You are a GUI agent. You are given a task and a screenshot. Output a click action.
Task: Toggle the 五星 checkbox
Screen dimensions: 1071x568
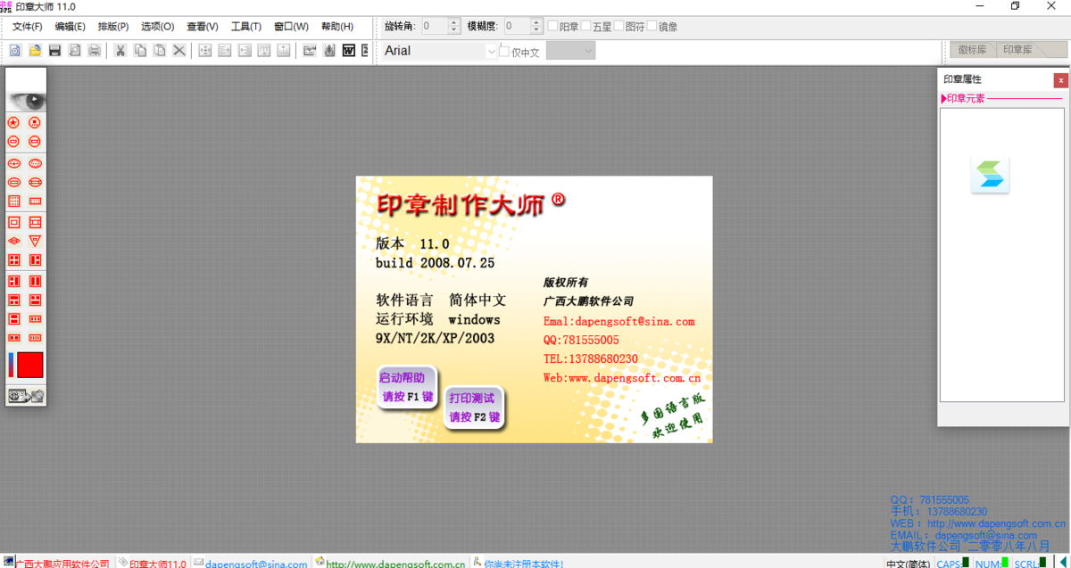coord(586,26)
